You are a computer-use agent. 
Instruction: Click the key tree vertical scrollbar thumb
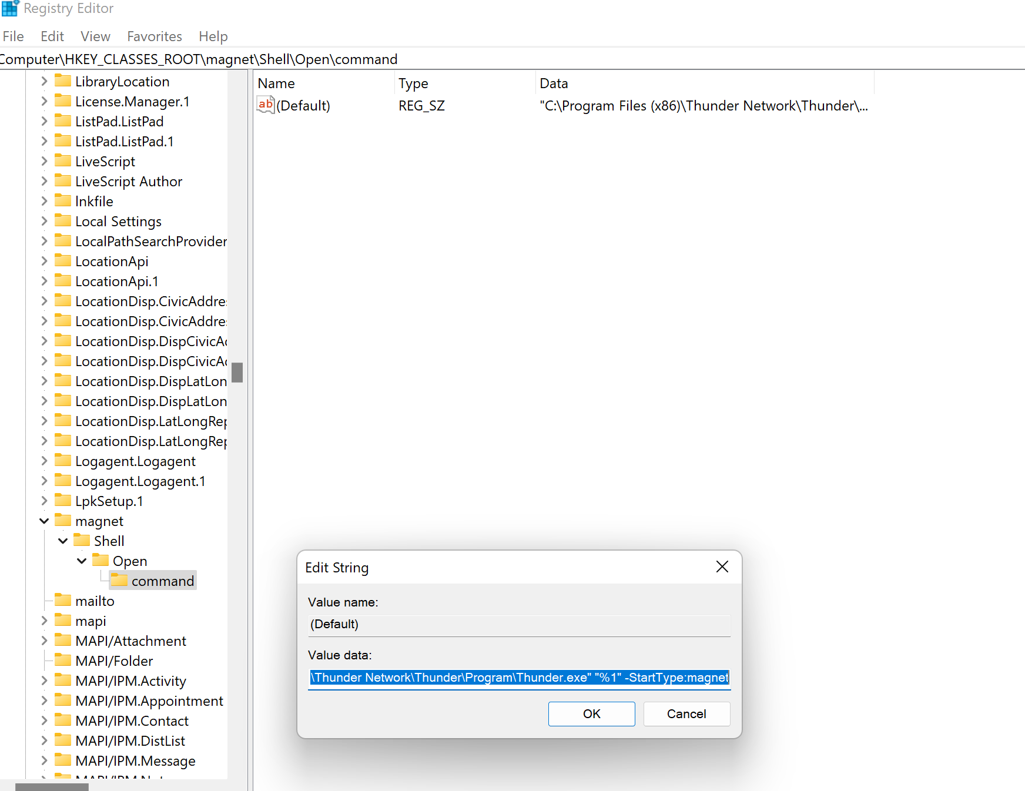point(237,373)
